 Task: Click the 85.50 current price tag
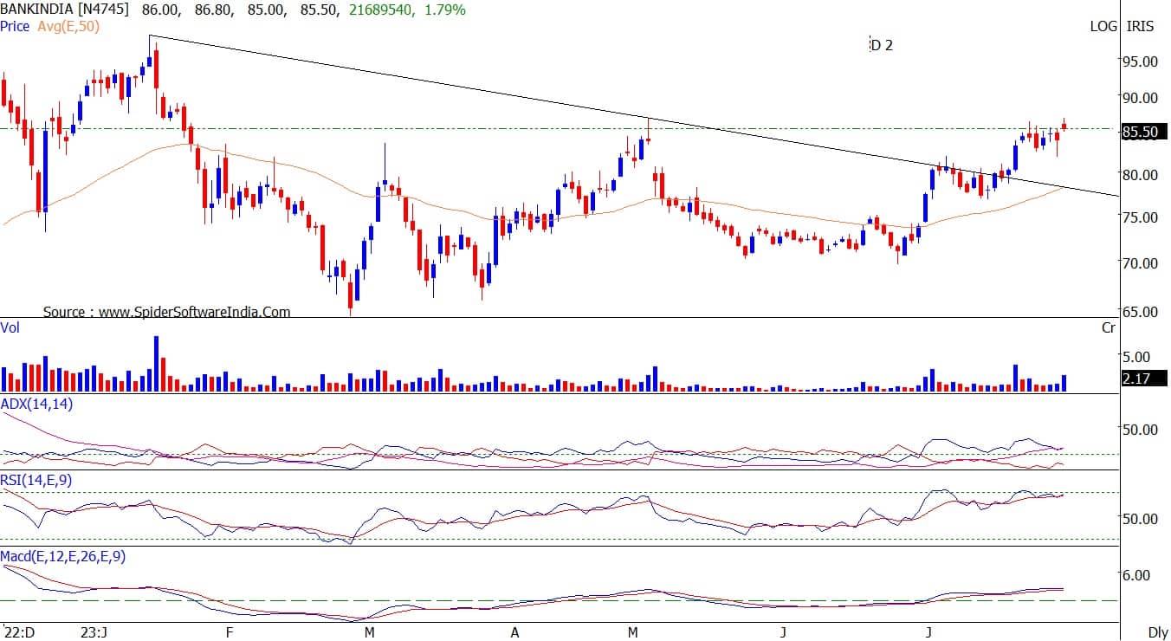(x=1142, y=133)
